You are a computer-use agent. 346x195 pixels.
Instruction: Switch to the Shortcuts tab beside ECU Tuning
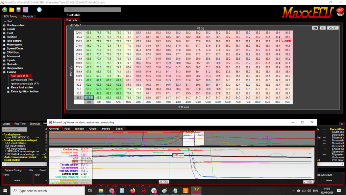(28, 16)
